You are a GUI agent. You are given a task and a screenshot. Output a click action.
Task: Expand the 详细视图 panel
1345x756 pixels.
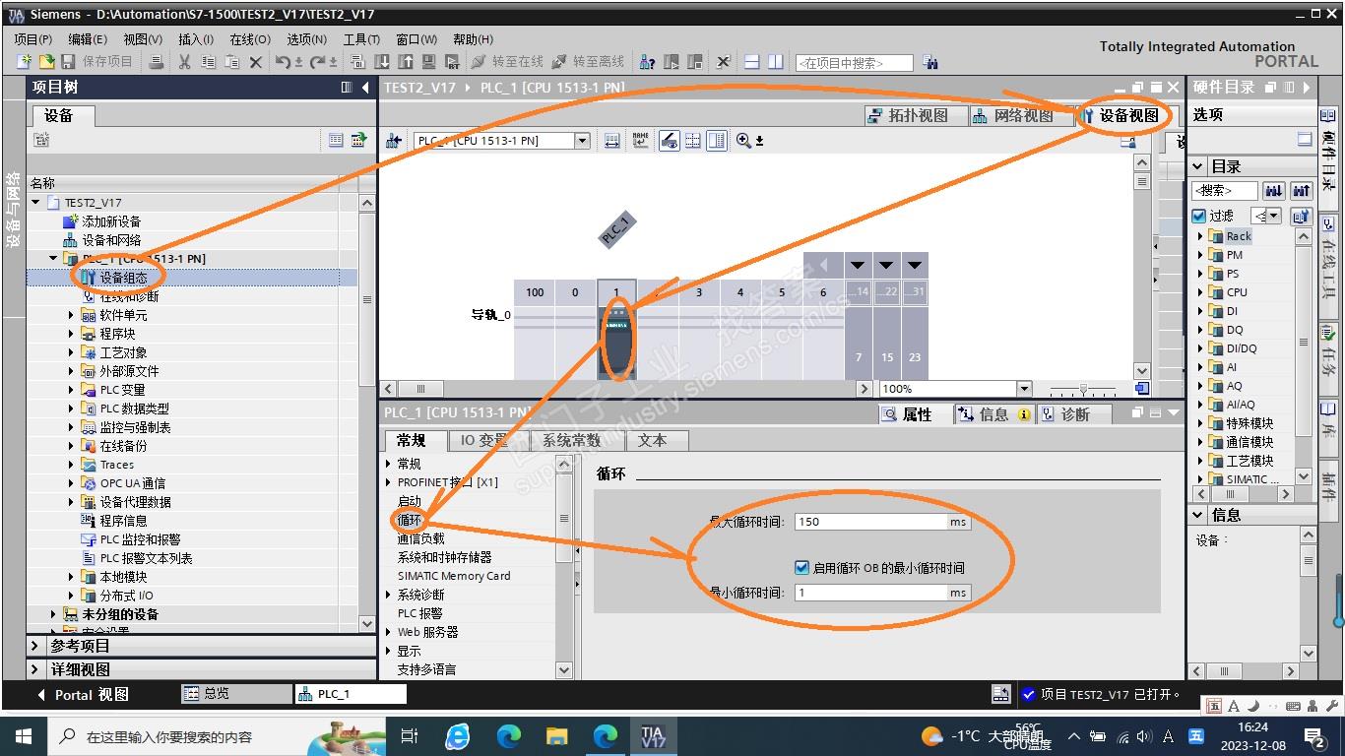(x=35, y=669)
